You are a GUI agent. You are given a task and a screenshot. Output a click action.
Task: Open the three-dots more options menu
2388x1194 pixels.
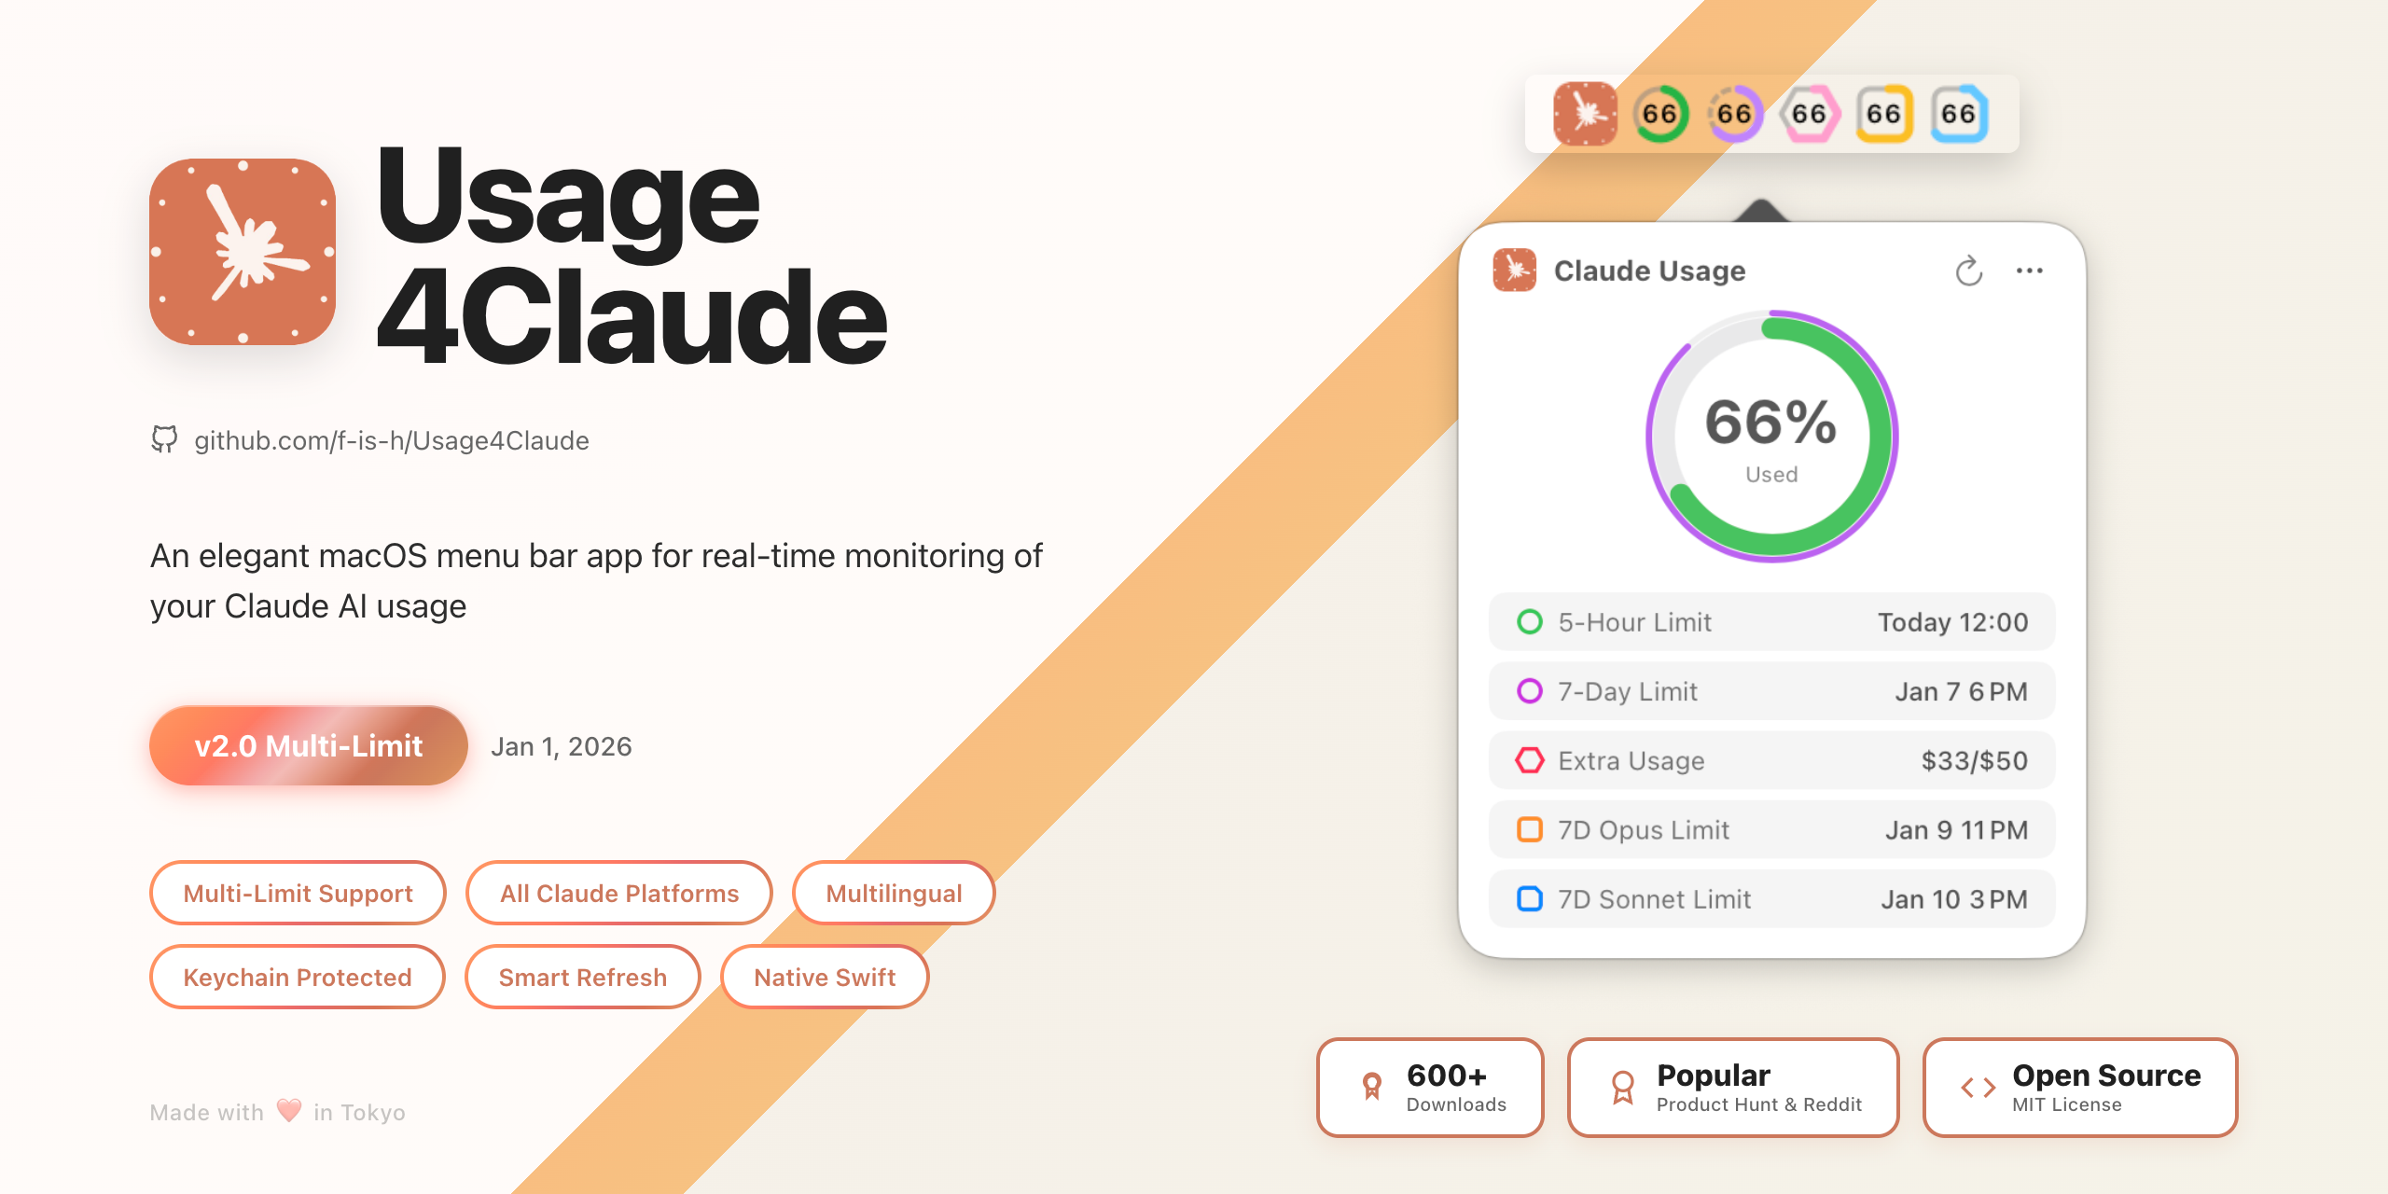pos(2029,271)
